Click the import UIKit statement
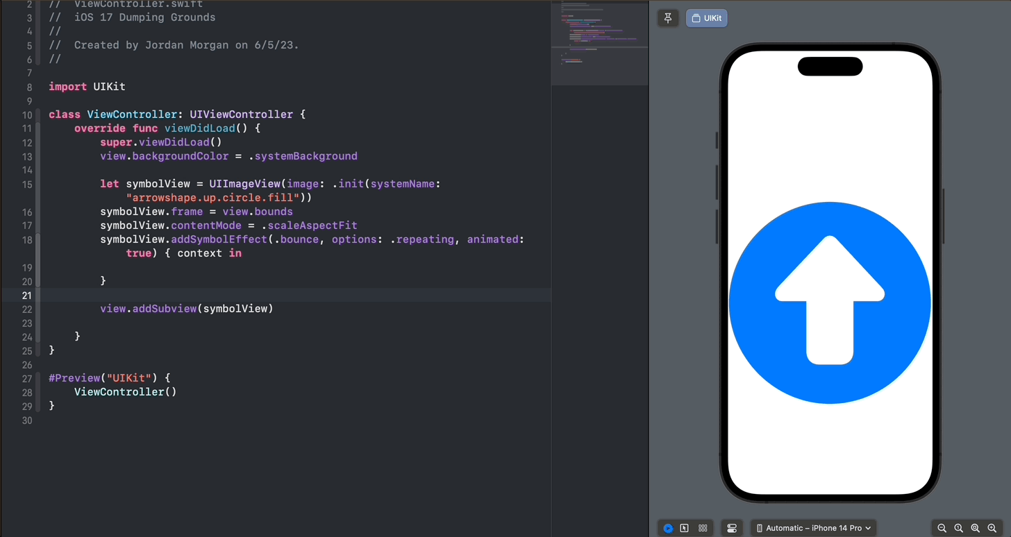 coord(85,86)
